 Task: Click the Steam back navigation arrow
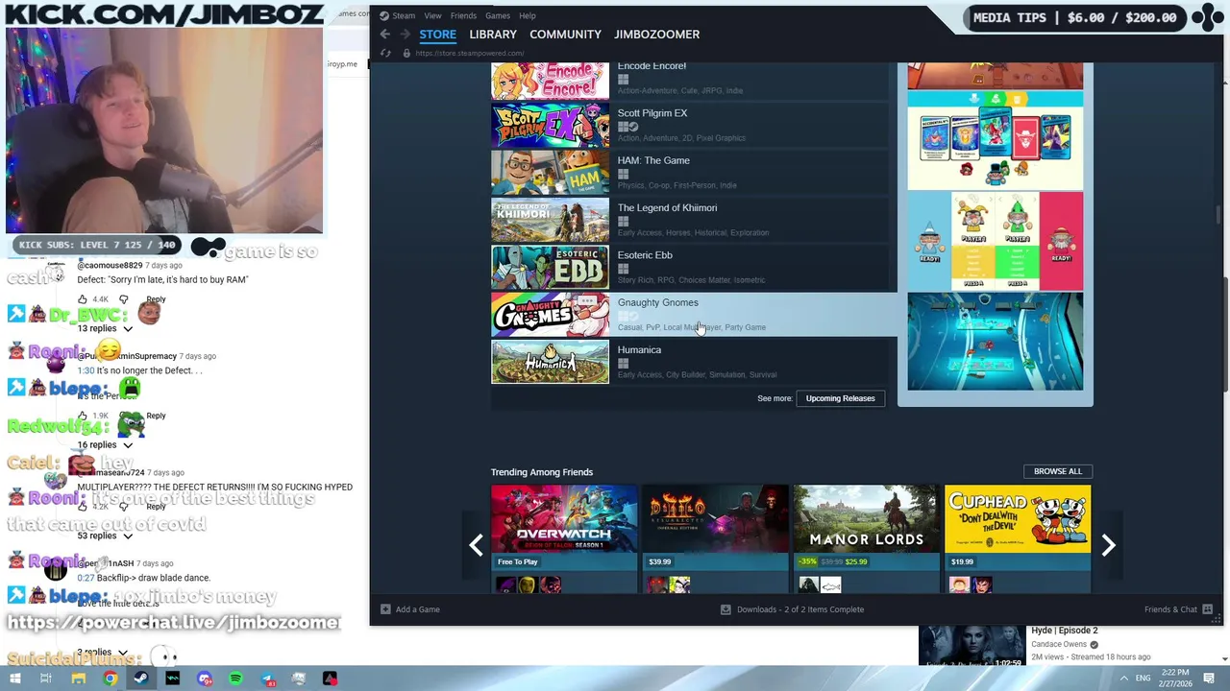tap(385, 34)
